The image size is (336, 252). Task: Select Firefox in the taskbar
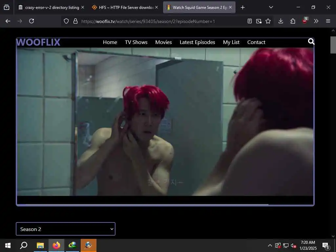tap(56, 245)
